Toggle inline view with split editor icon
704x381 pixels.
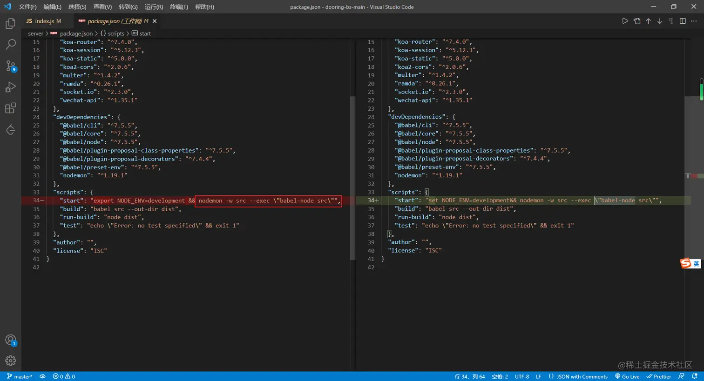coord(683,21)
